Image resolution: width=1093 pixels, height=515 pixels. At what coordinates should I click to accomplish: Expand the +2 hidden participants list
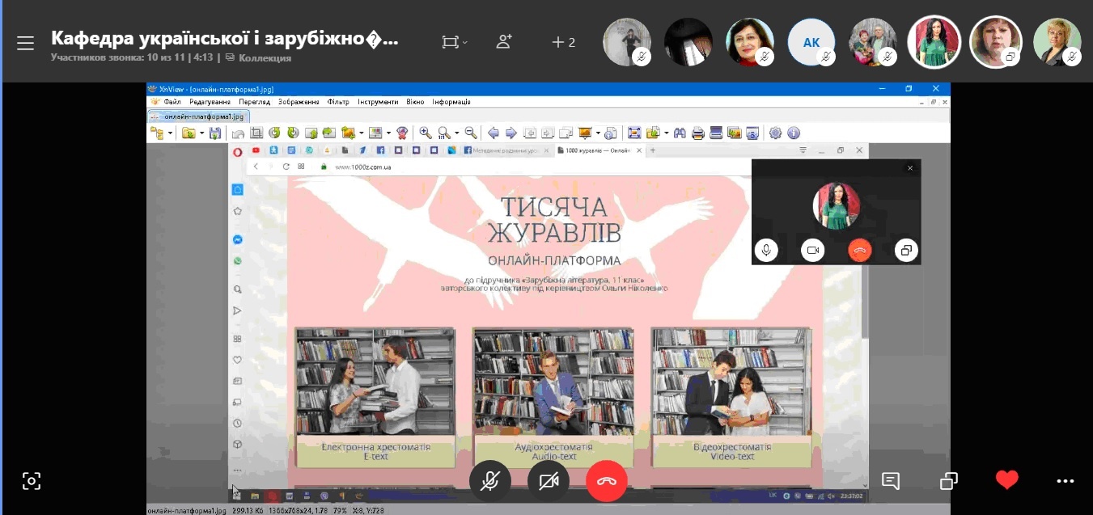tap(563, 42)
